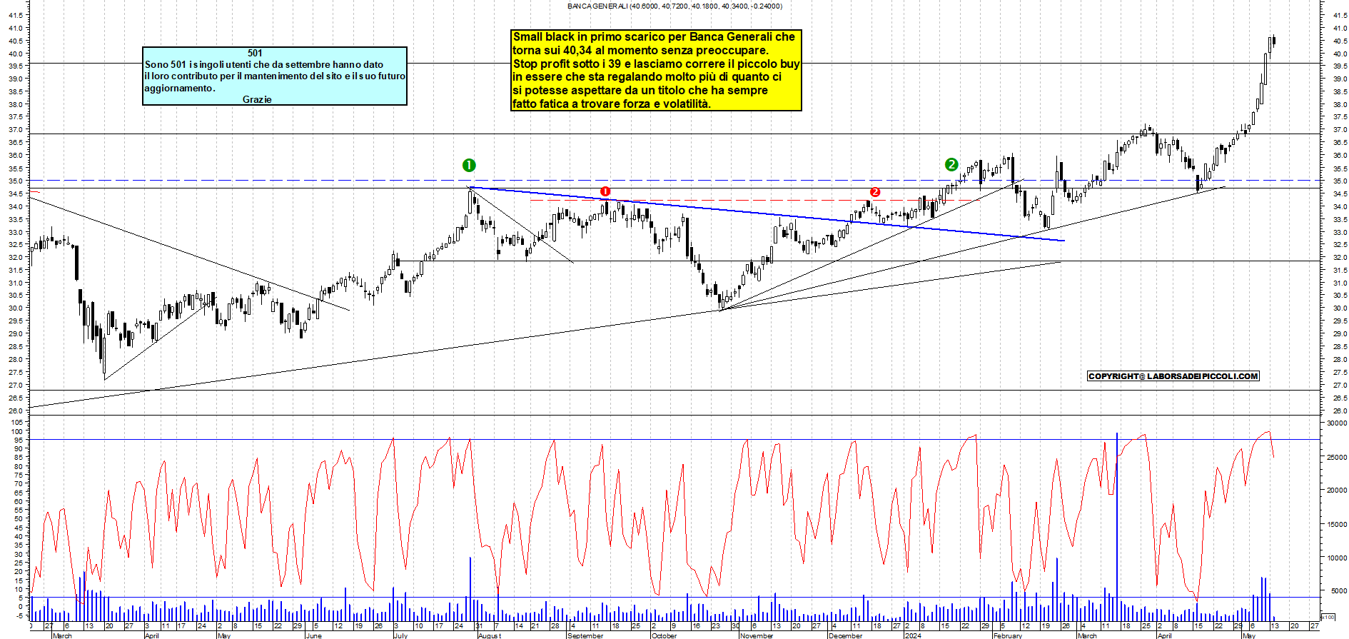Select the red circle marker numbered 1
This screenshot has width=1349, height=639.
tap(605, 191)
